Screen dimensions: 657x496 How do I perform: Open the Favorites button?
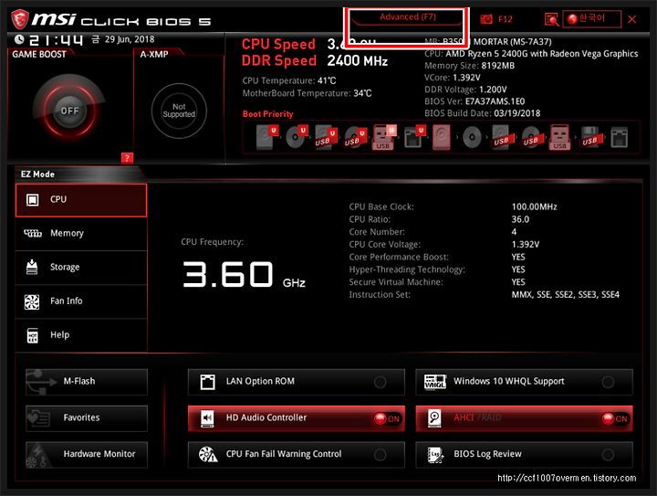[87, 418]
